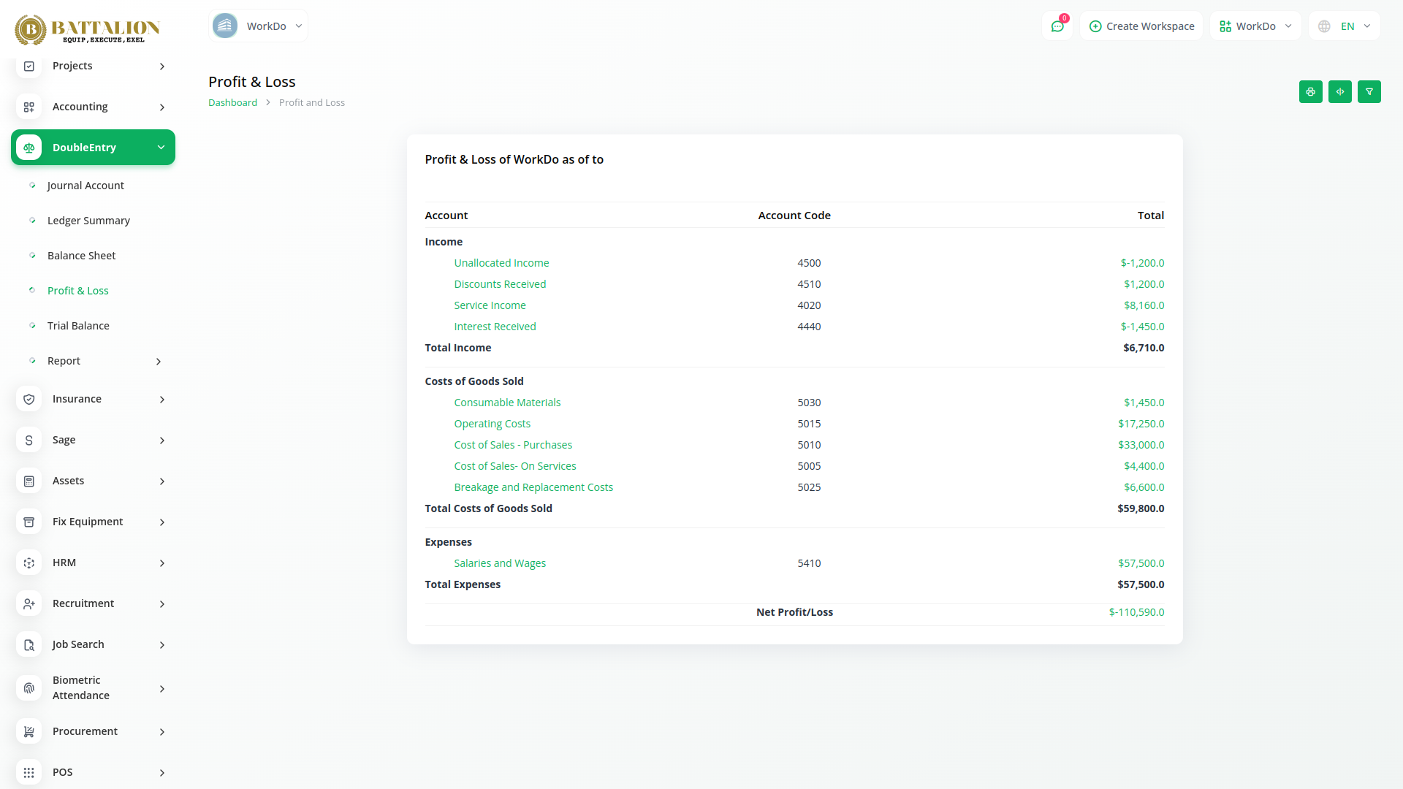
Task: Go to Trial Balance page
Action: tap(78, 326)
